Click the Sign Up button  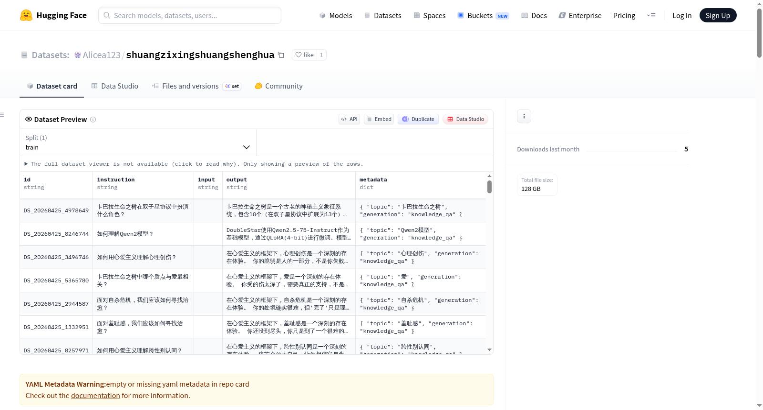(x=718, y=15)
